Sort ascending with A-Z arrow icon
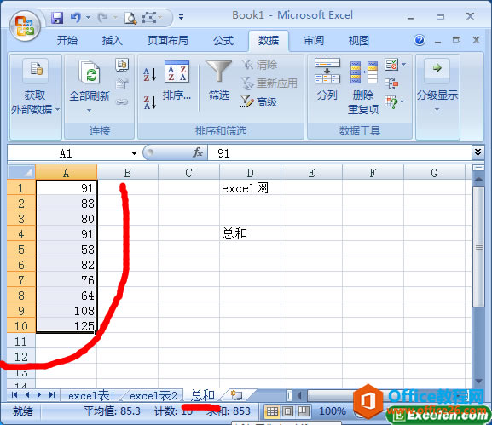 [150, 75]
